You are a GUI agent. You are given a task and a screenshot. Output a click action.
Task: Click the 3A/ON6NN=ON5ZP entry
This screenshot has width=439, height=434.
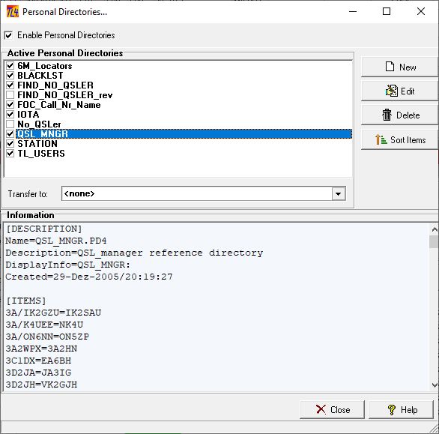point(47,337)
